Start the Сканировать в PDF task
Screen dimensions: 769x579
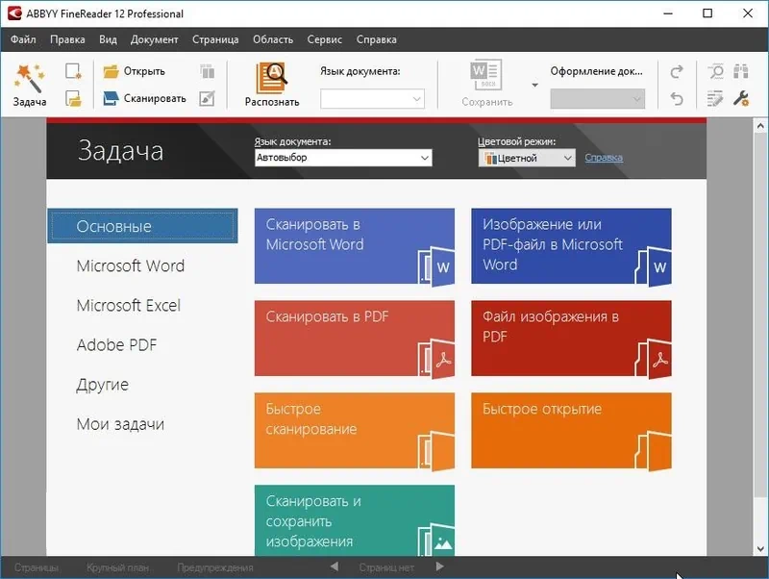point(354,338)
